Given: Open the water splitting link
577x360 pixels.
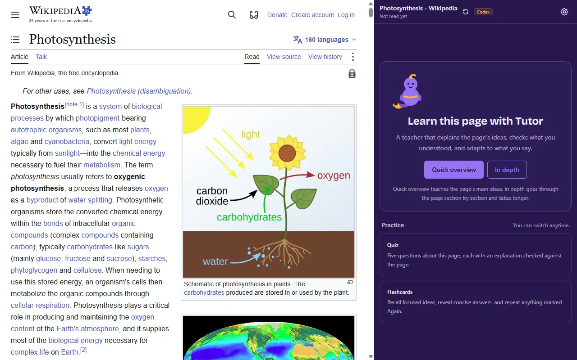Looking at the screenshot, I should coord(90,200).
